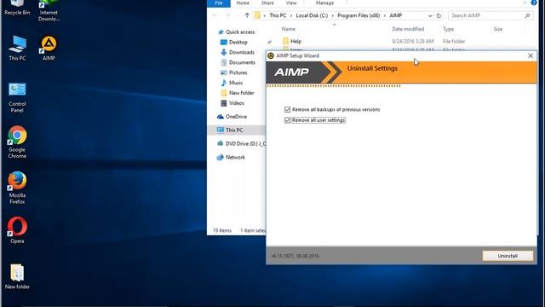Click the Network icon in sidebar
This screenshot has height=307, width=545.
click(221, 157)
